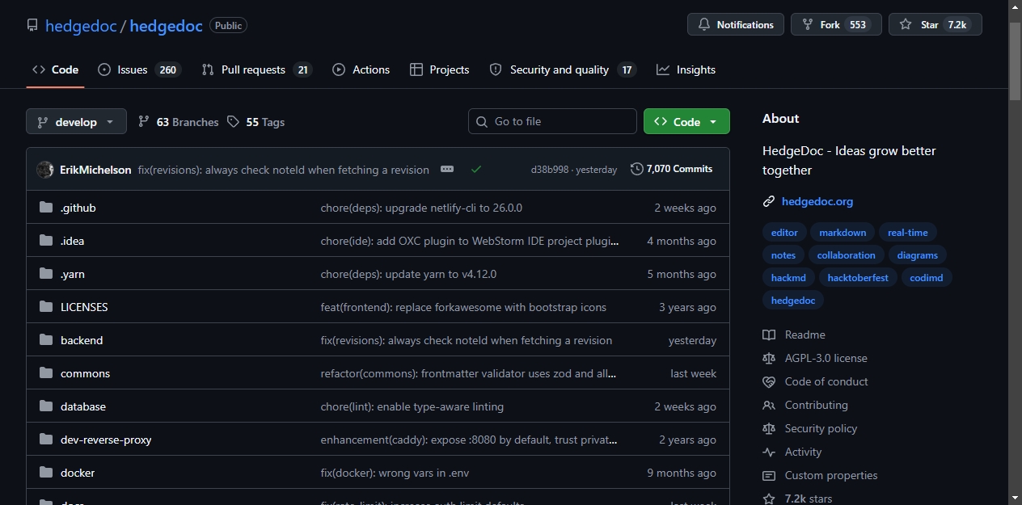1022x505 pixels.
Task: Click ErikMichelson's avatar image
Action: pyautogui.click(x=45, y=170)
